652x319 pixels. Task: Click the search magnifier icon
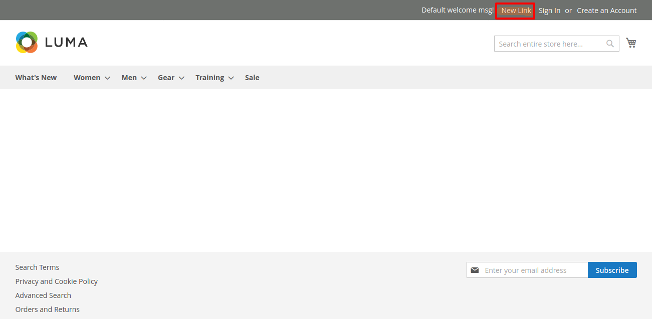tap(610, 44)
